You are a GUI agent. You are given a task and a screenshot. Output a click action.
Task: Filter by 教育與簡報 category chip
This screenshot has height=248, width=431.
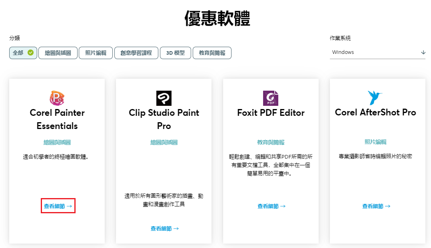(x=212, y=53)
